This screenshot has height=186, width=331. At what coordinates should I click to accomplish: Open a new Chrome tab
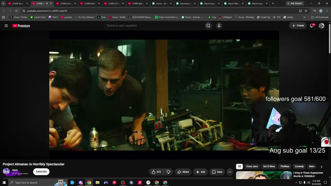[273, 3]
